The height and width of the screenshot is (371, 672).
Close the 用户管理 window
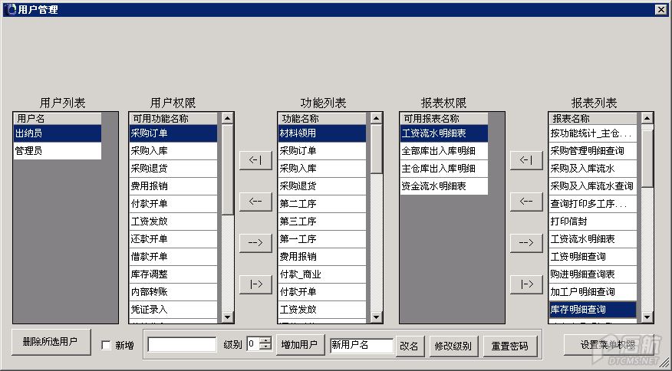660,9
